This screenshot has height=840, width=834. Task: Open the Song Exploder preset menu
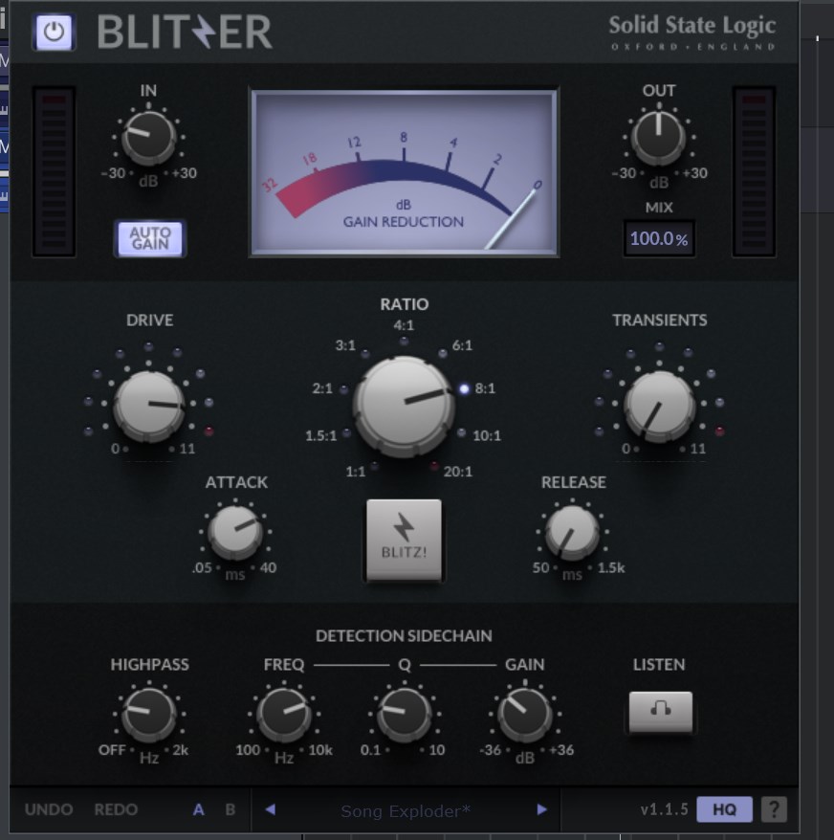[406, 810]
